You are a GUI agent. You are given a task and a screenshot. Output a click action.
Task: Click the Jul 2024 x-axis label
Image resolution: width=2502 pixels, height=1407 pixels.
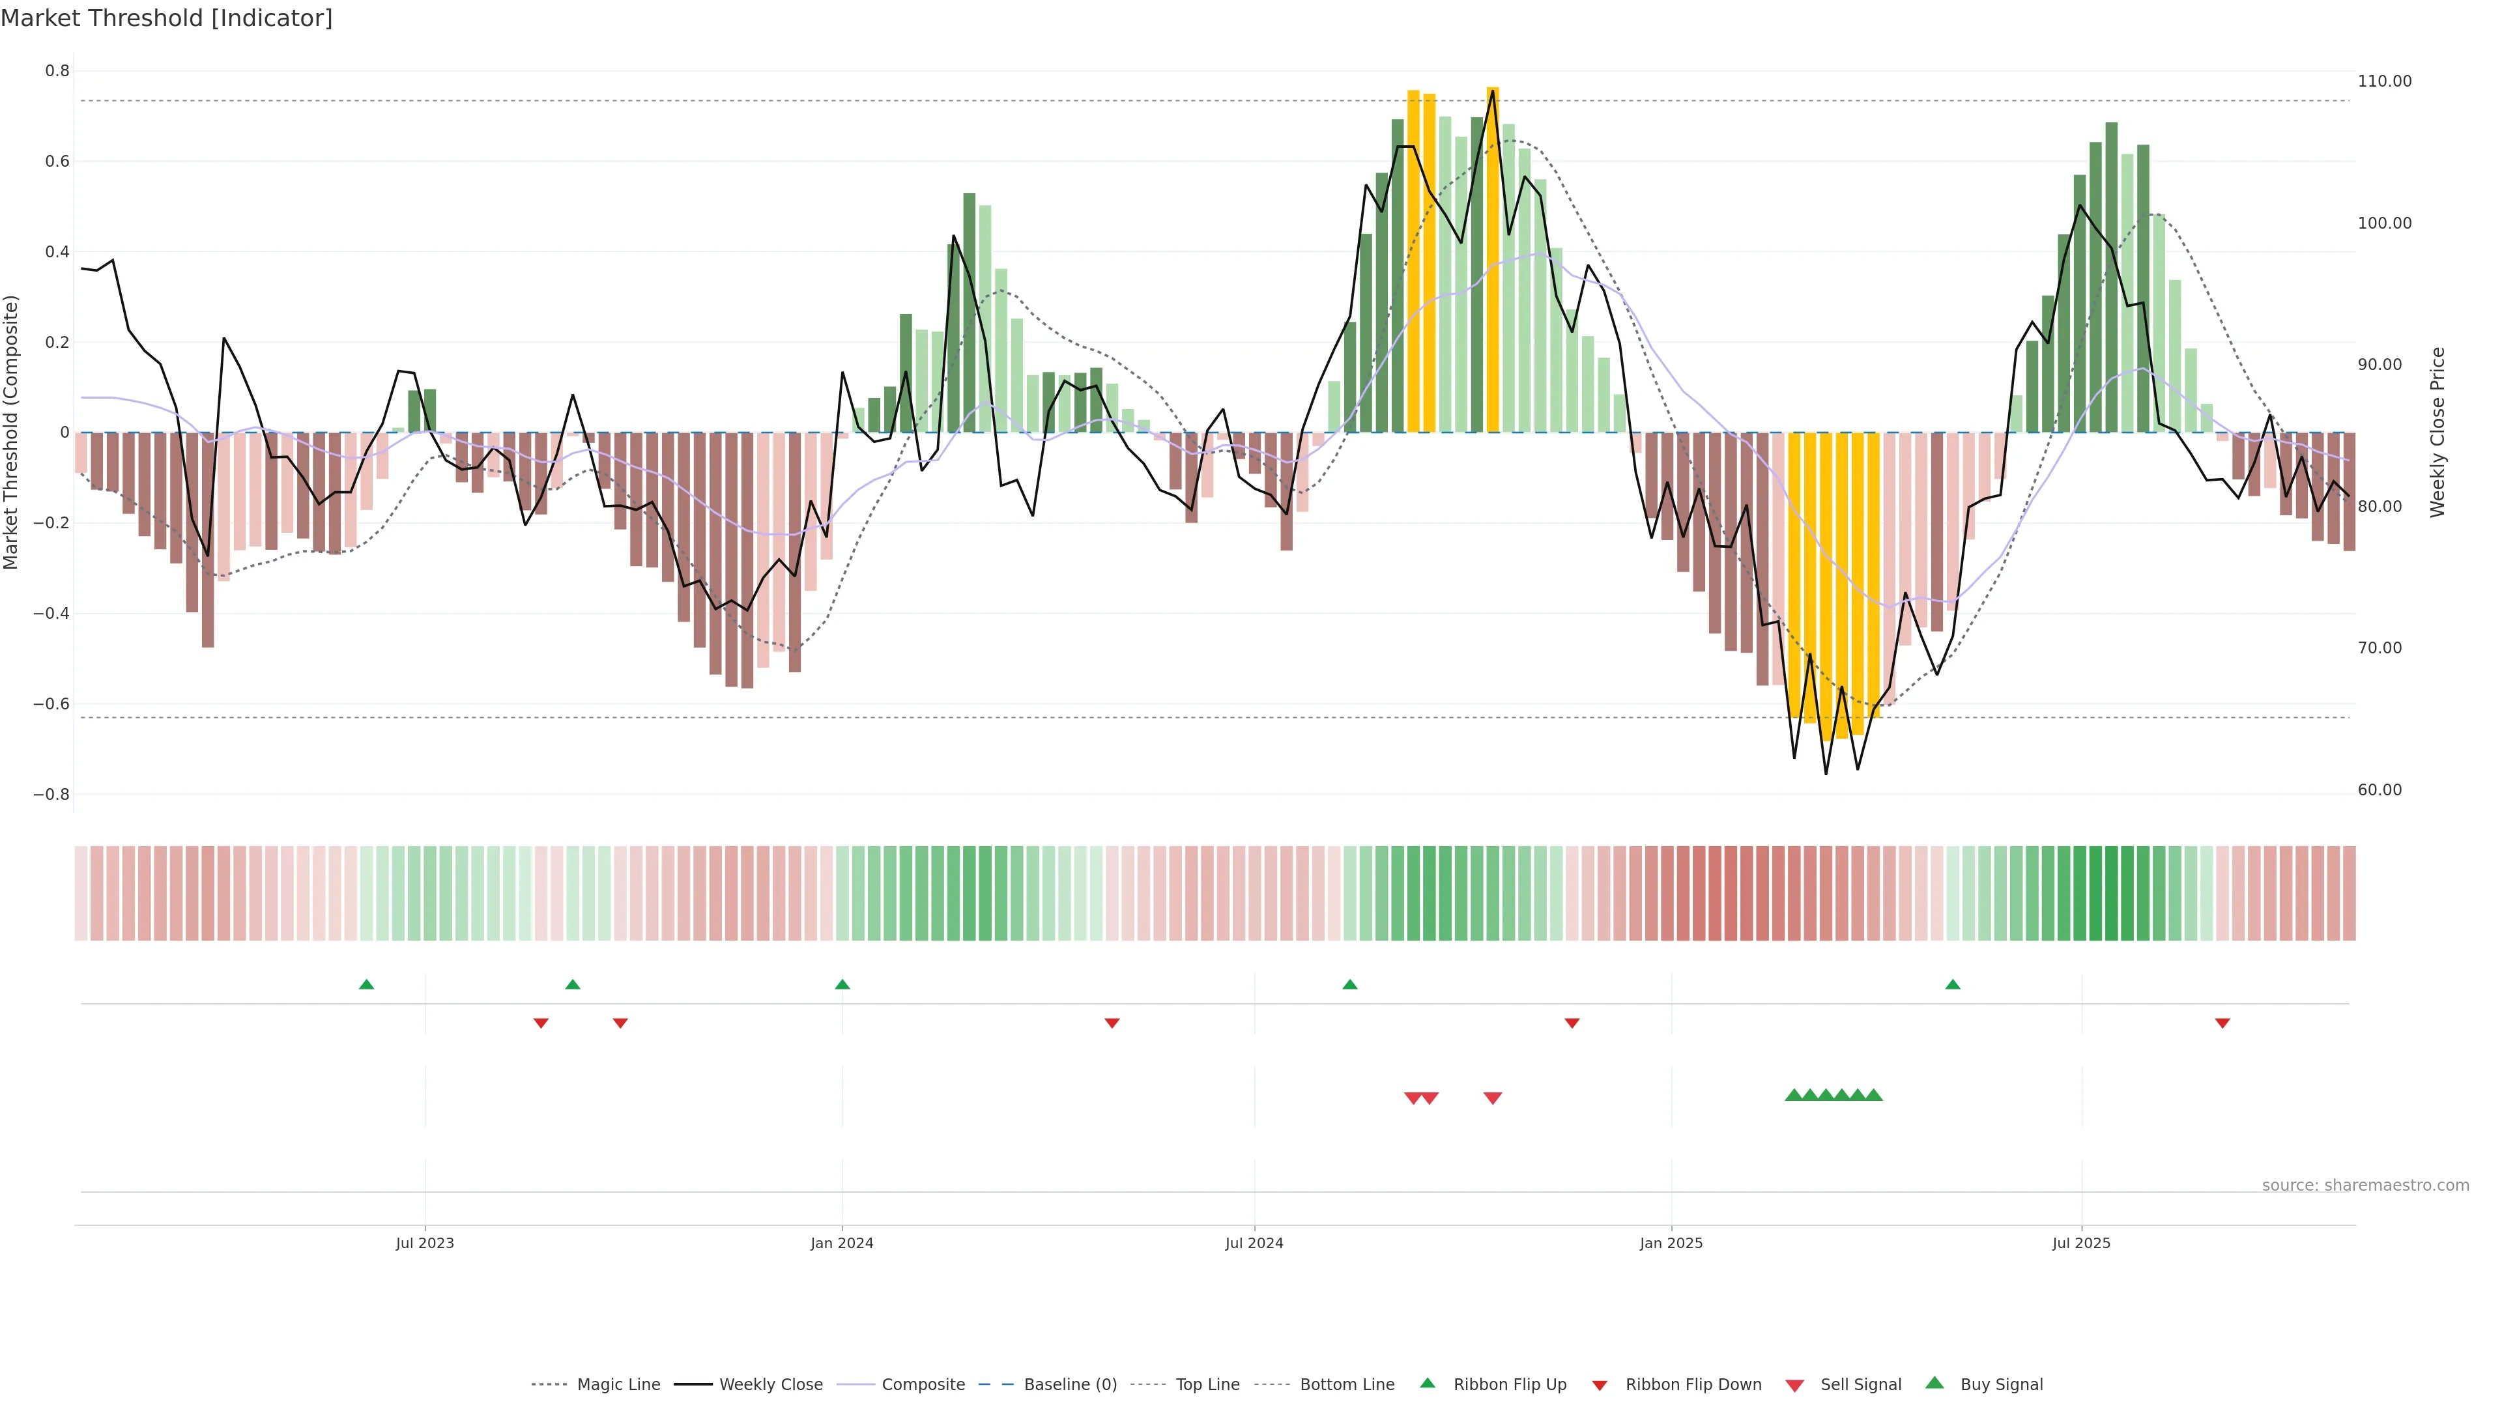click(1254, 1243)
